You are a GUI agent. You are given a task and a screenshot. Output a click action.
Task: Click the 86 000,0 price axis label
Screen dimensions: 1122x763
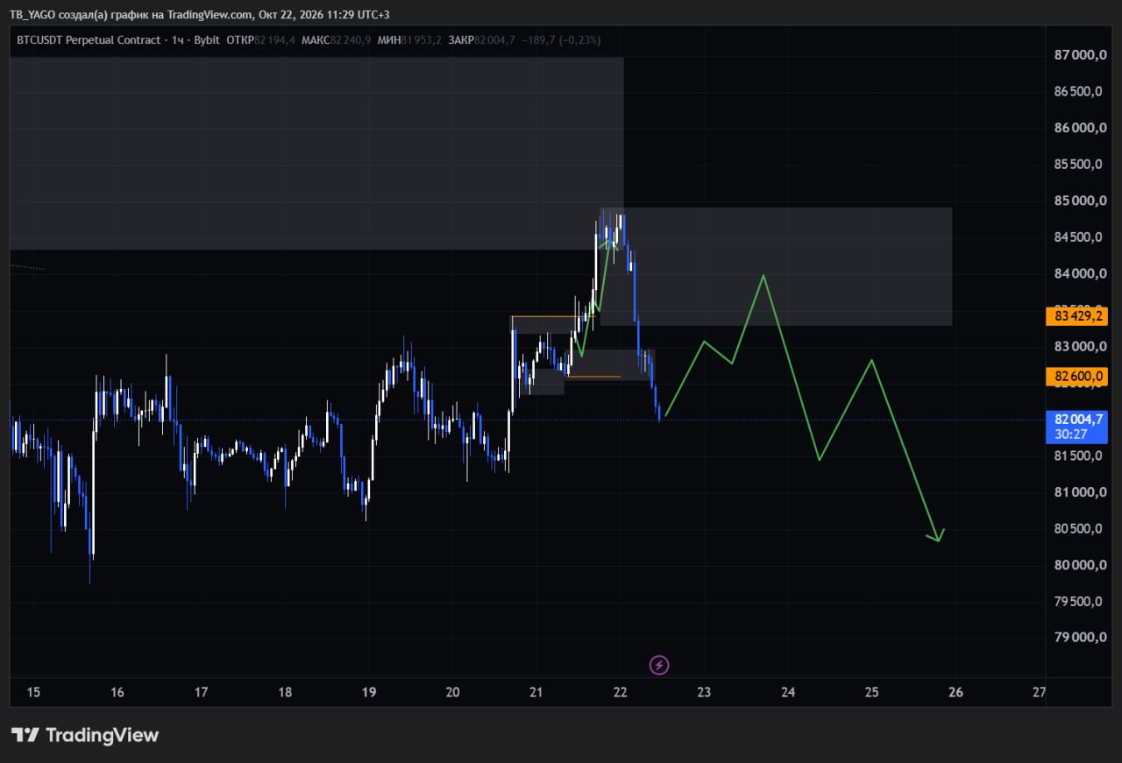[1080, 128]
